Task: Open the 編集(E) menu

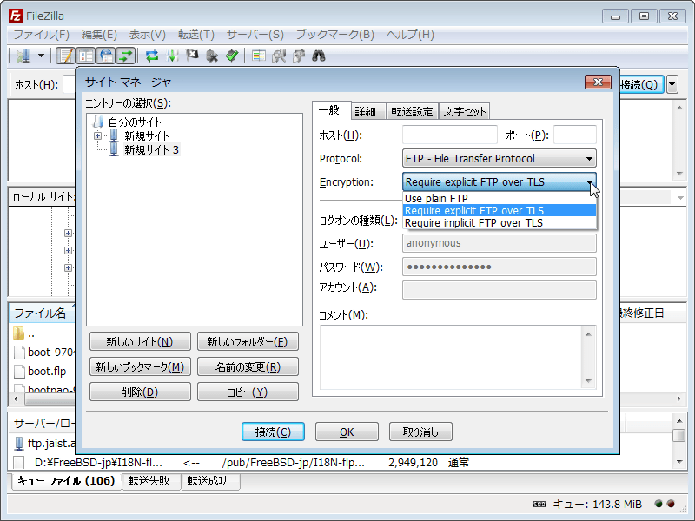Action: pos(99,35)
